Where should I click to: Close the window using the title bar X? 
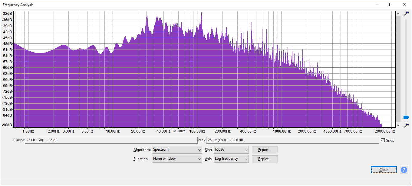[x=405, y=5]
